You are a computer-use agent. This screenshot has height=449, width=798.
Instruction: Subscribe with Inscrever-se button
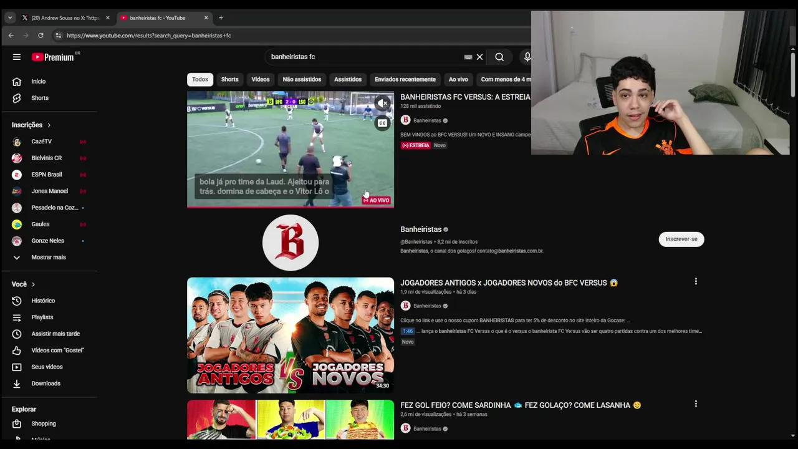pos(681,239)
